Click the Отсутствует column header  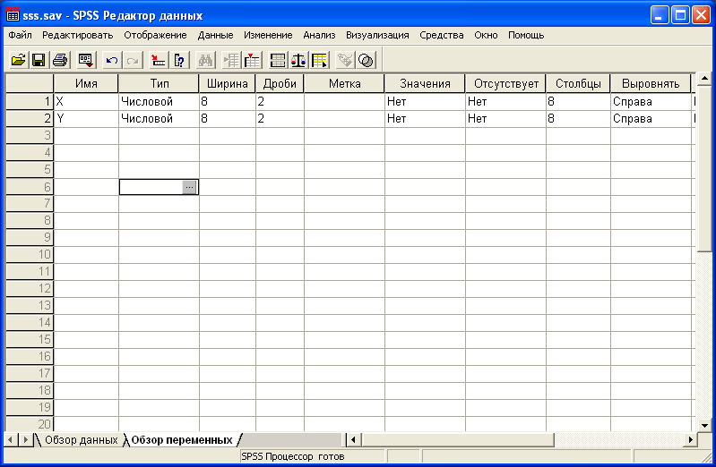click(505, 83)
